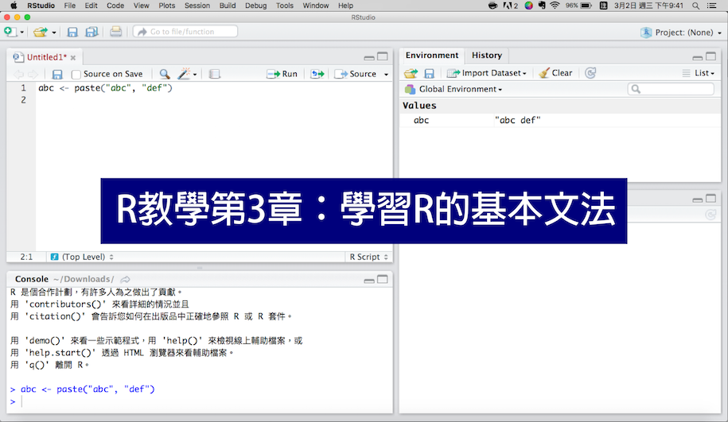Click the Print icon in main toolbar
The width and height of the screenshot is (728, 422).
click(115, 32)
